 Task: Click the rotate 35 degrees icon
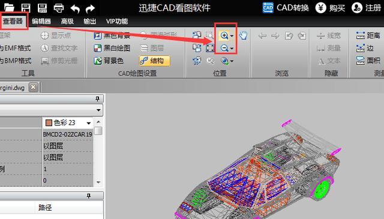click(x=197, y=61)
